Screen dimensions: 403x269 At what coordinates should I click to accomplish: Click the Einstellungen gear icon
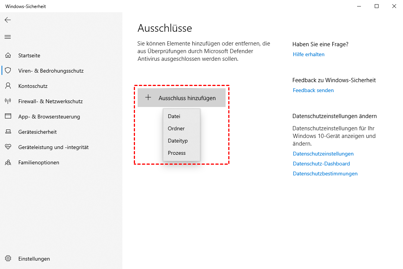coord(8,259)
